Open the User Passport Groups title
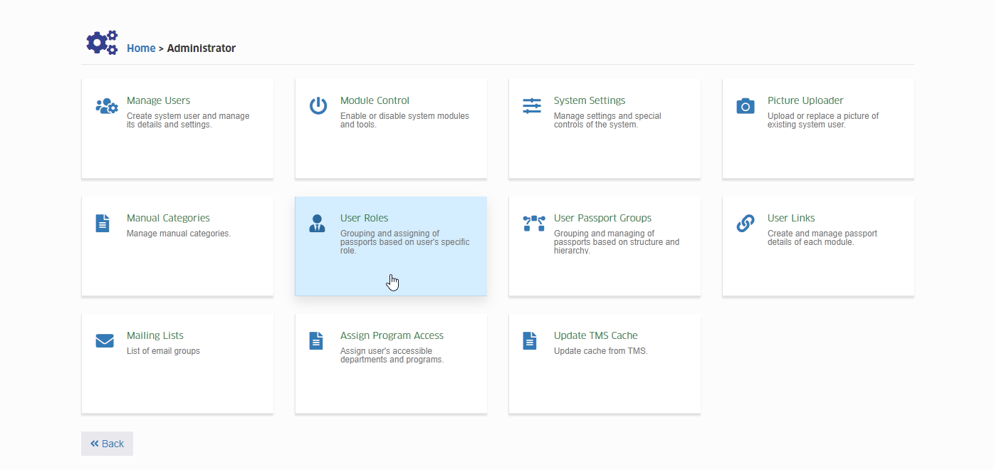 click(602, 218)
